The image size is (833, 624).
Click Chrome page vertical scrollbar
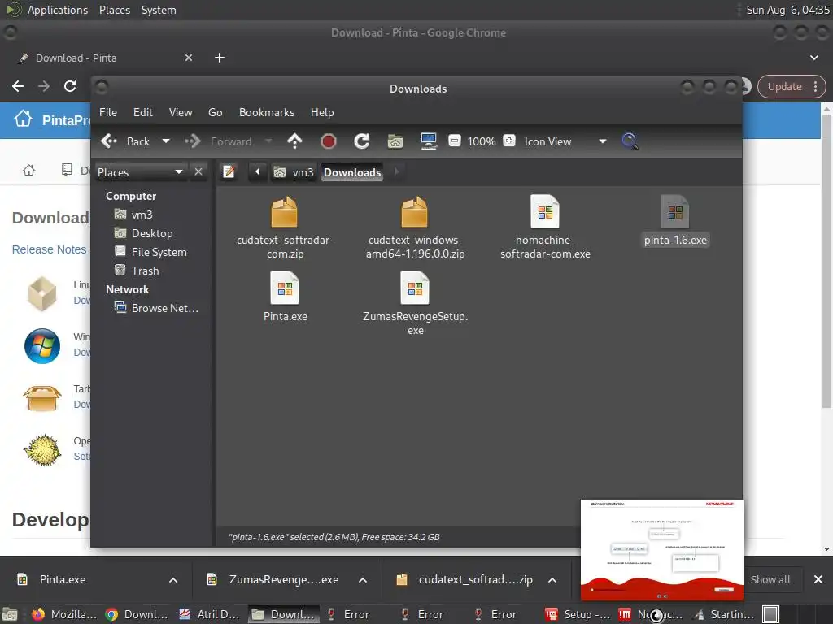(826, 260)
